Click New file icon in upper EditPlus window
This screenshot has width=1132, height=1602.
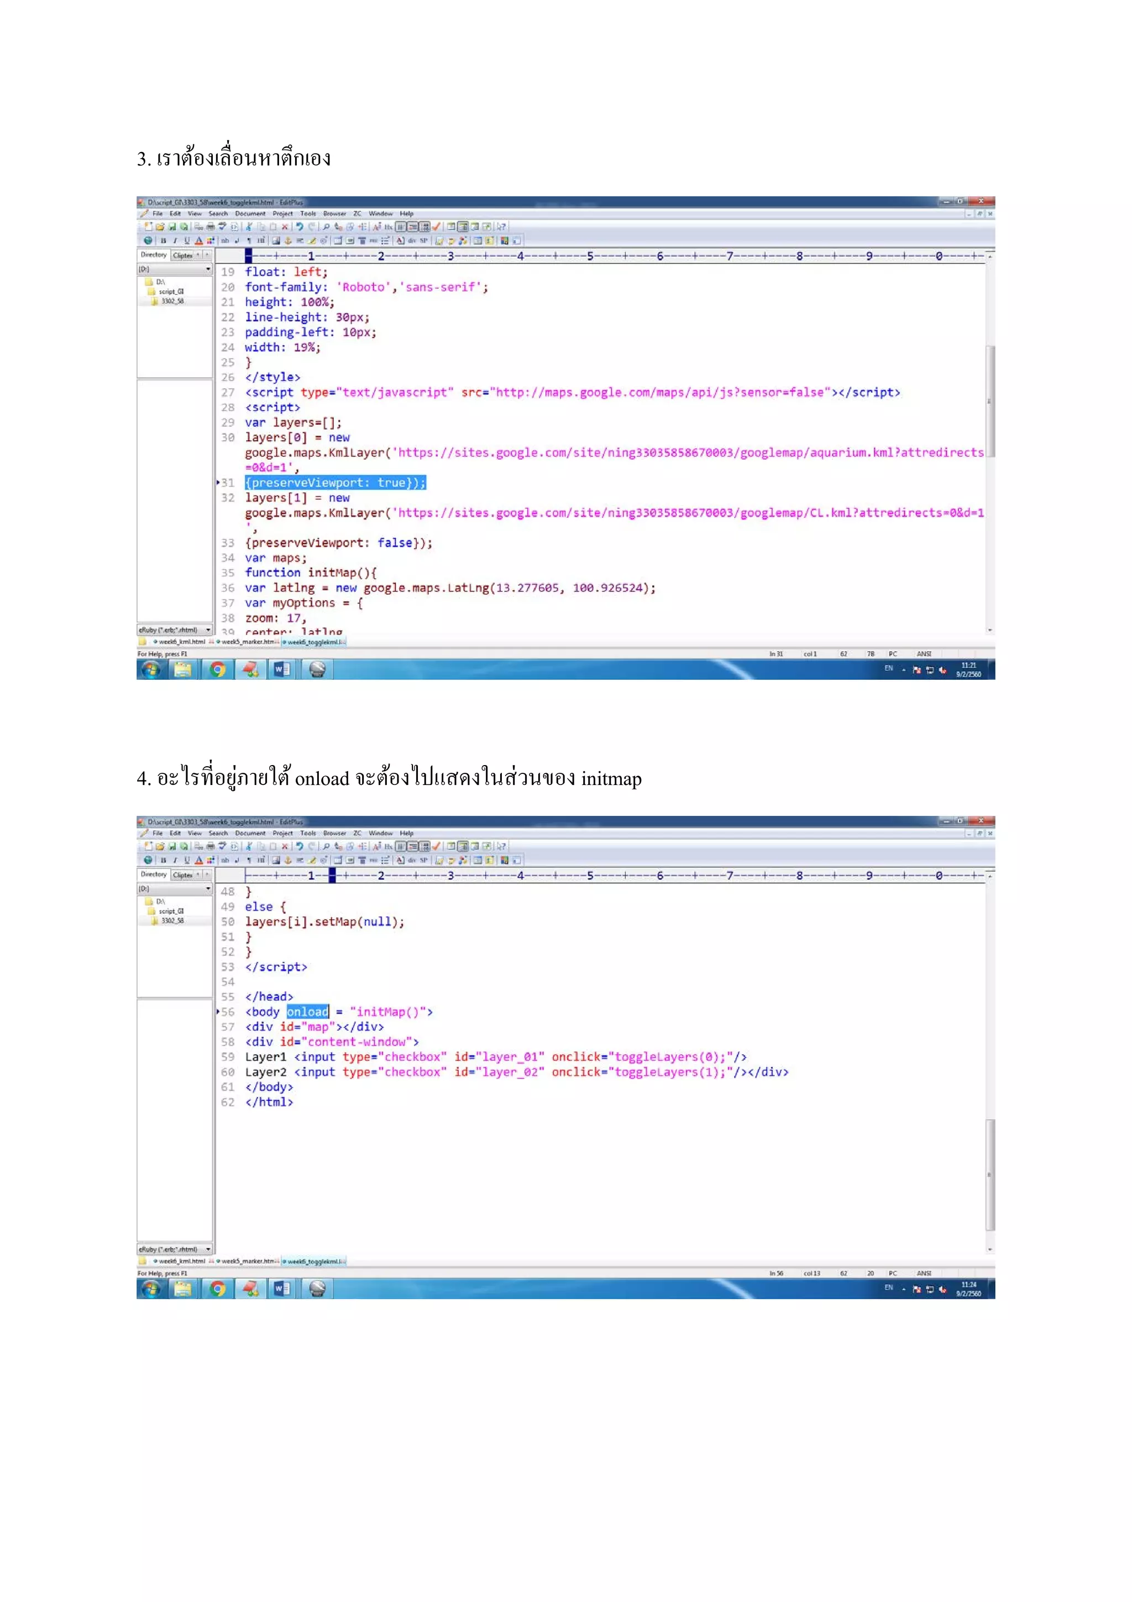148,227
